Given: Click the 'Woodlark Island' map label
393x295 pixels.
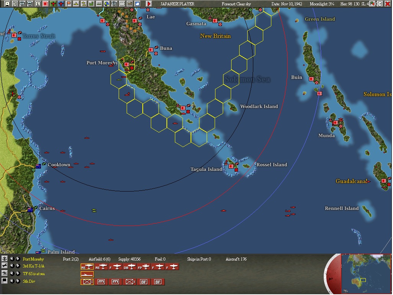Looking at the screenshot, I should pos(259,107).
